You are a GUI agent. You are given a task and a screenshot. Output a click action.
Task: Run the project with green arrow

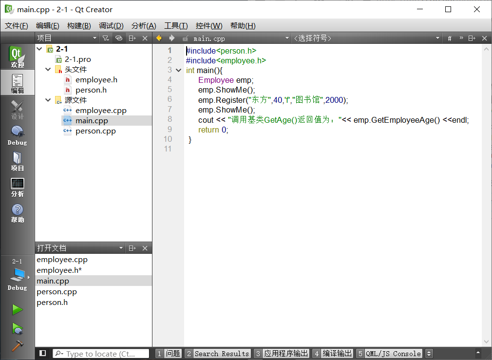click(17, 310)
